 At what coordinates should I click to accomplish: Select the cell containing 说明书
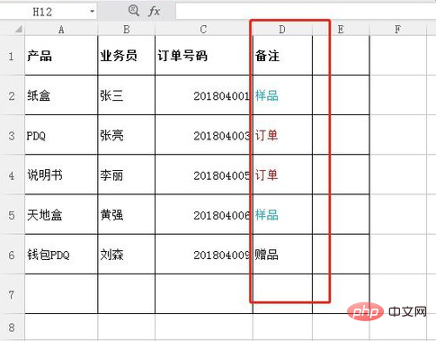click(61, 175)
